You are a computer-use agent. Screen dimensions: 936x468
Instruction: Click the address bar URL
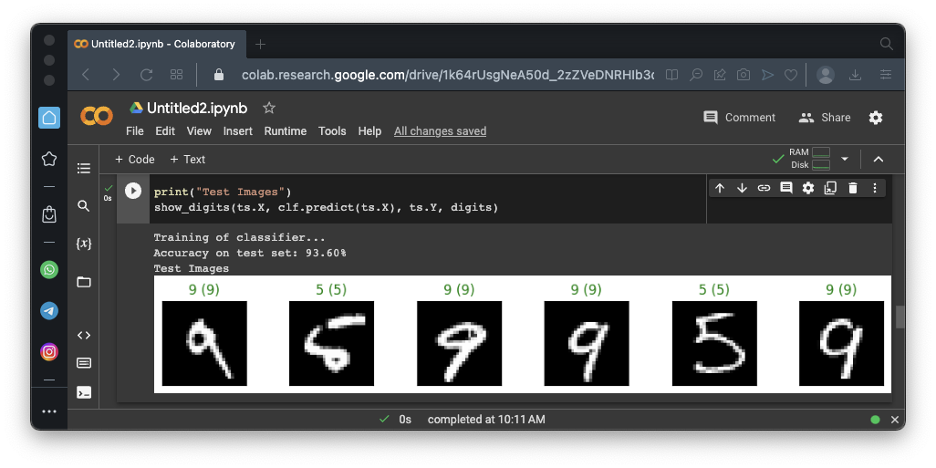coord(447,75)
